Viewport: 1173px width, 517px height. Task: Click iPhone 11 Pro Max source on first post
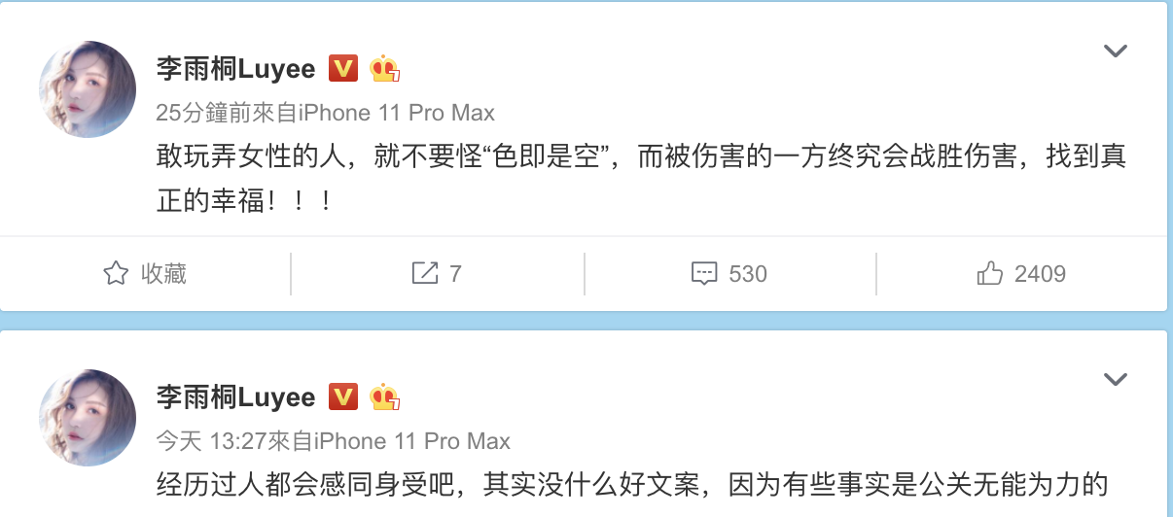click(x=396, y=113)
